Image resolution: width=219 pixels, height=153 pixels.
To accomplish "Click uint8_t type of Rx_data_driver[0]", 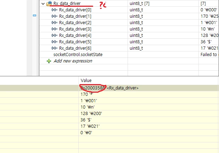I will click(x=136, y=10).
